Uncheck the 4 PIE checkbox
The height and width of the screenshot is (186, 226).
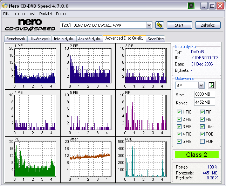[179, 134]
